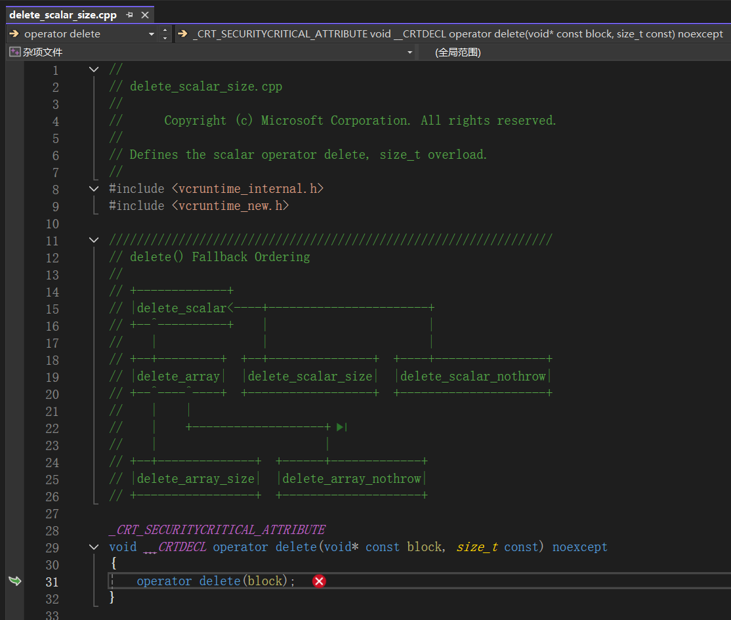Click 'delete_scalar_nothrow' in the comment diagram
Screen dimensions: 731x620
tap(472, 377)
